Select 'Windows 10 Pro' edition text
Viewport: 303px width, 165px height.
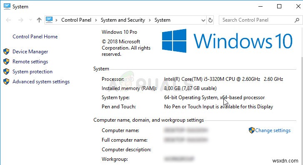coord(119,32)
